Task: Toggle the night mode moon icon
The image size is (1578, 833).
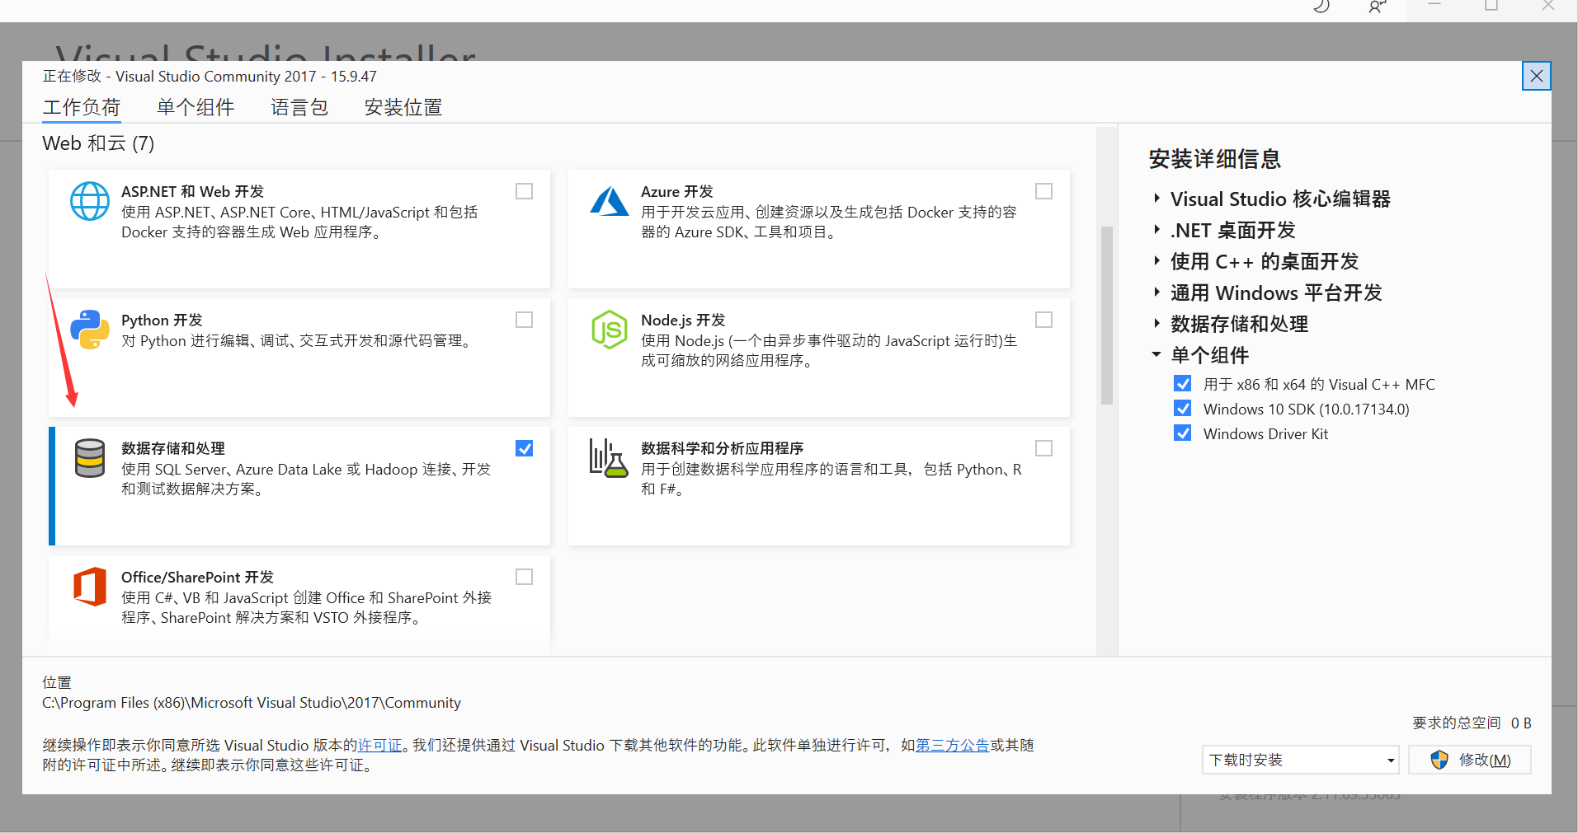Action: [1321, 7]
